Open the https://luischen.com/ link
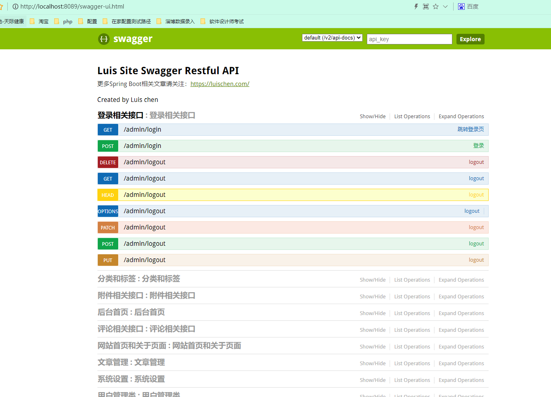Image resolution: width=551 pixels, height=397 pixels. tap(220, 84)
